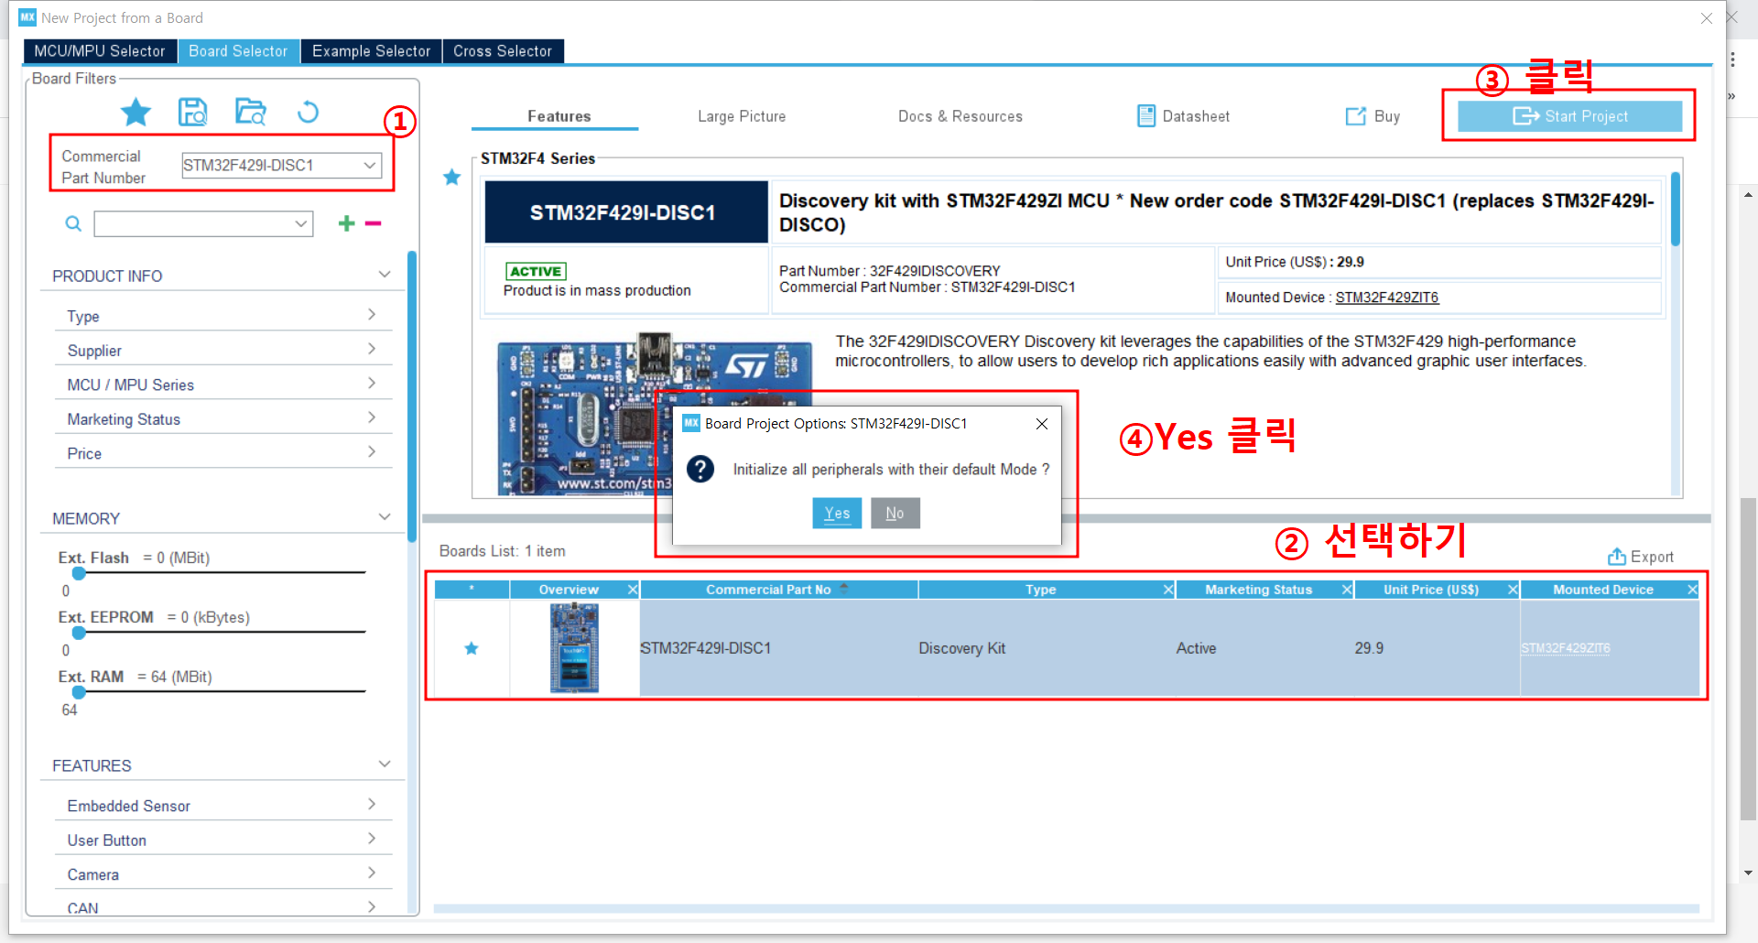1758x943 pixels.
Task: Click No in the options dialog
Action: point(895,513)
